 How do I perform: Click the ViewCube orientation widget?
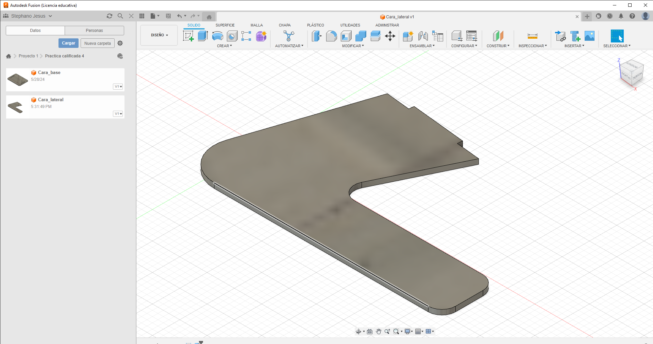[632, 73]
